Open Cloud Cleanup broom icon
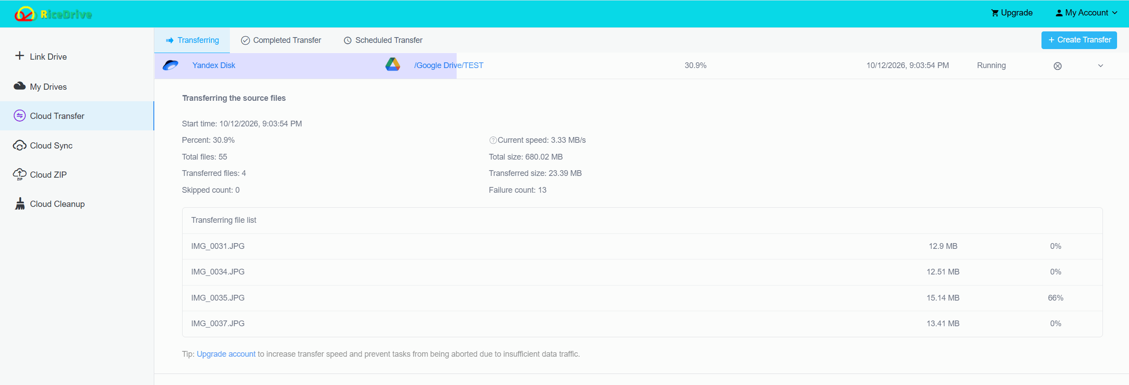Screen dimensions: 1129x385 tap(20, 204)
